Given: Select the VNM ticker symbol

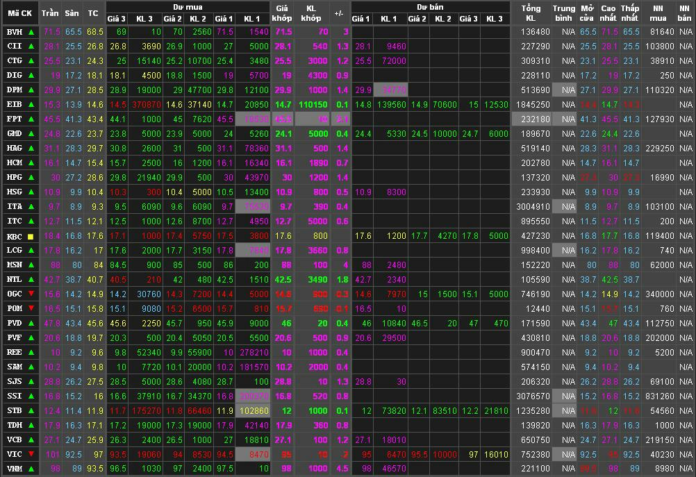Looking at the screenshot, I should (15, 469).
